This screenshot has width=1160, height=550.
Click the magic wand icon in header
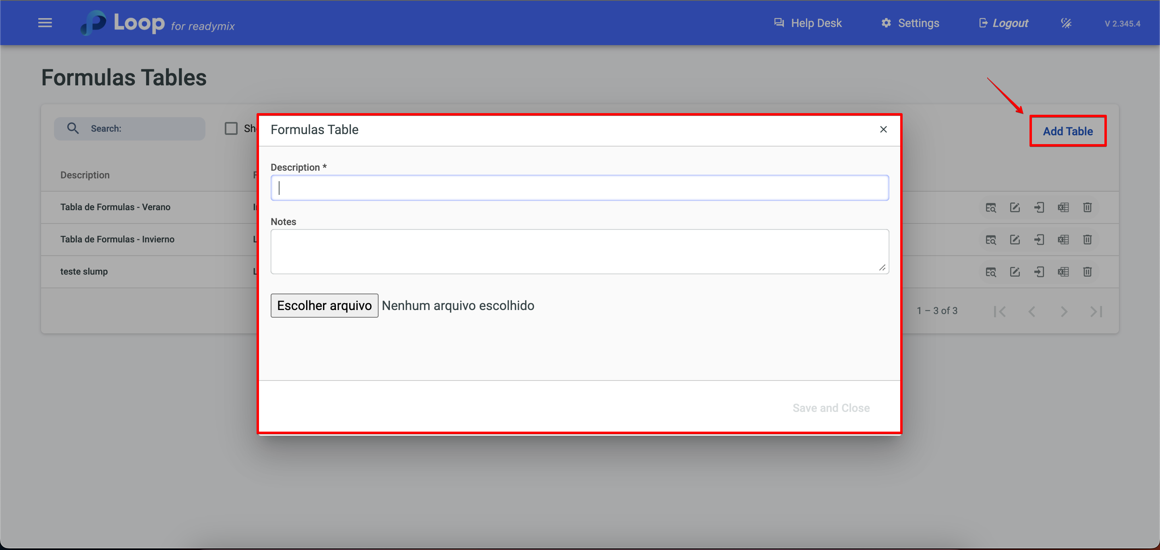pos(1066,23)
